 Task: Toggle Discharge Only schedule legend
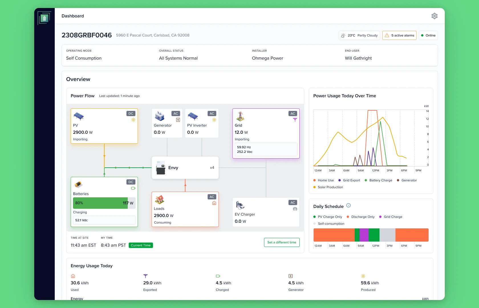point(361,217)
